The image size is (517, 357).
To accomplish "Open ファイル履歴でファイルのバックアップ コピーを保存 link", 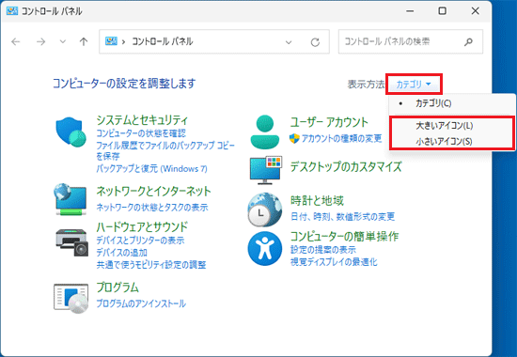I will click(165, 150).
